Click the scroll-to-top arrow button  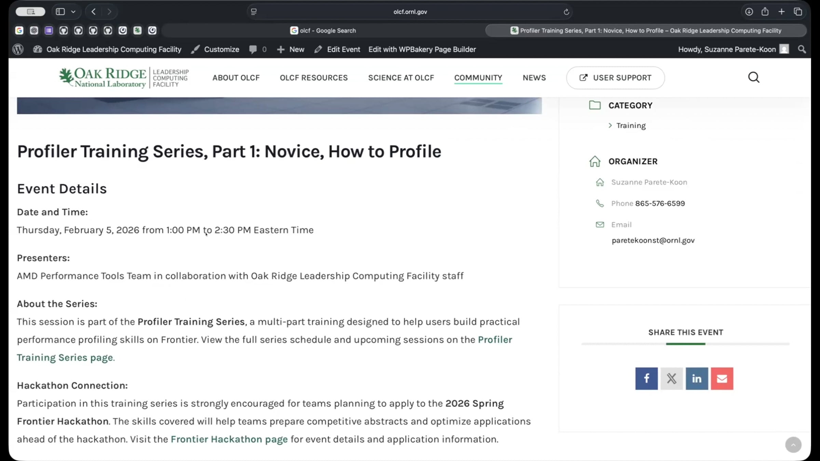(793, 445)
